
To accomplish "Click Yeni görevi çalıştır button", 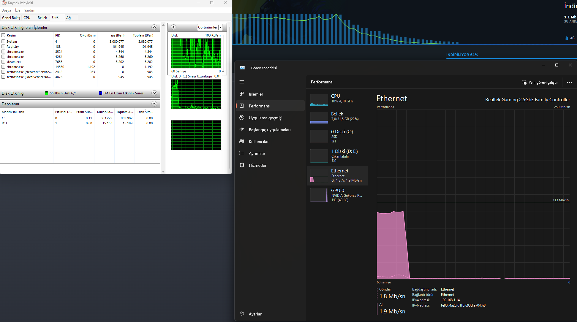I will [540, 83].
